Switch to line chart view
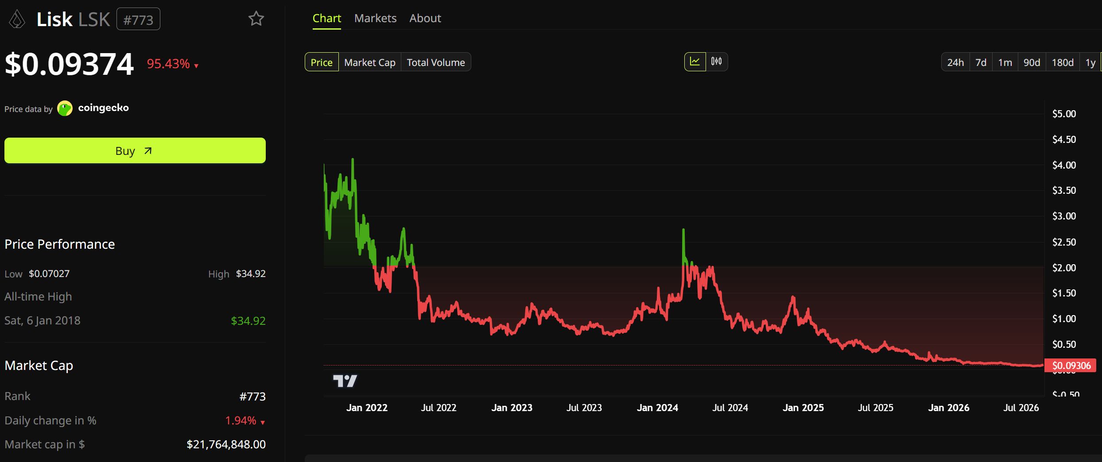The height and width of the screenshot is (462, 1102). click(x=695, y=62)
